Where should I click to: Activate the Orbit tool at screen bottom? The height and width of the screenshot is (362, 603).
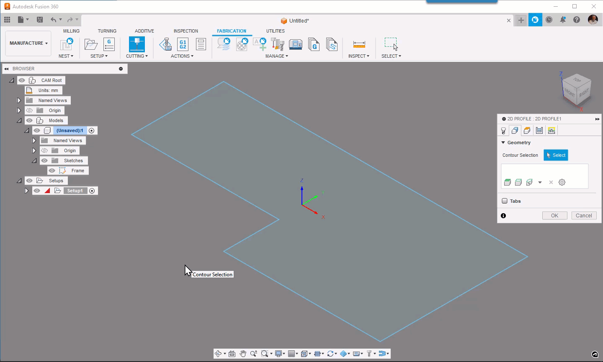(219, 353)
